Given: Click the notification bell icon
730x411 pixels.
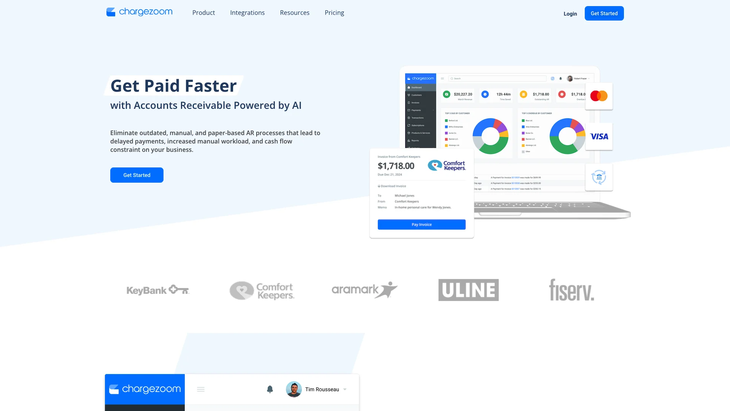Looking at the screenshot, I should [270, 389].
